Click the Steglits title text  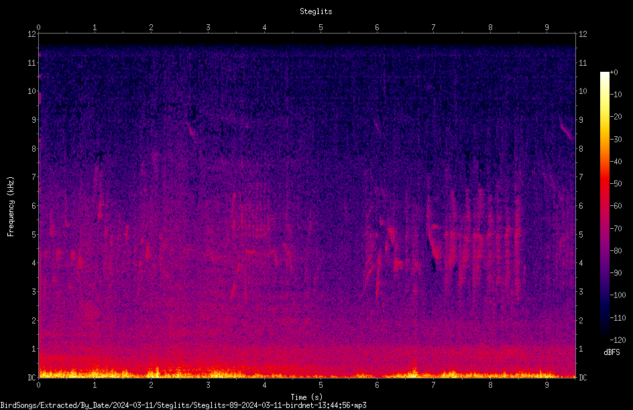(316, 11)
